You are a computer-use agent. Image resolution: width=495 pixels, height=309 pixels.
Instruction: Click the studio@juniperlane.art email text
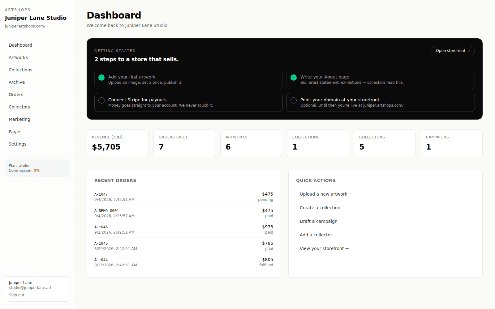(30, 288)
